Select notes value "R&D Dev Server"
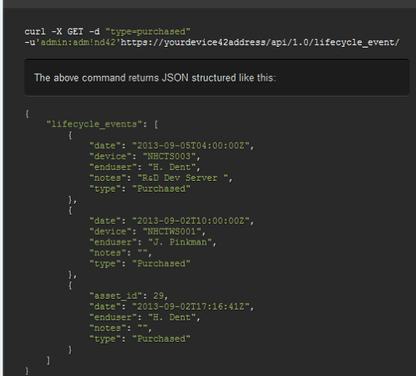 [x=183, y=178]
